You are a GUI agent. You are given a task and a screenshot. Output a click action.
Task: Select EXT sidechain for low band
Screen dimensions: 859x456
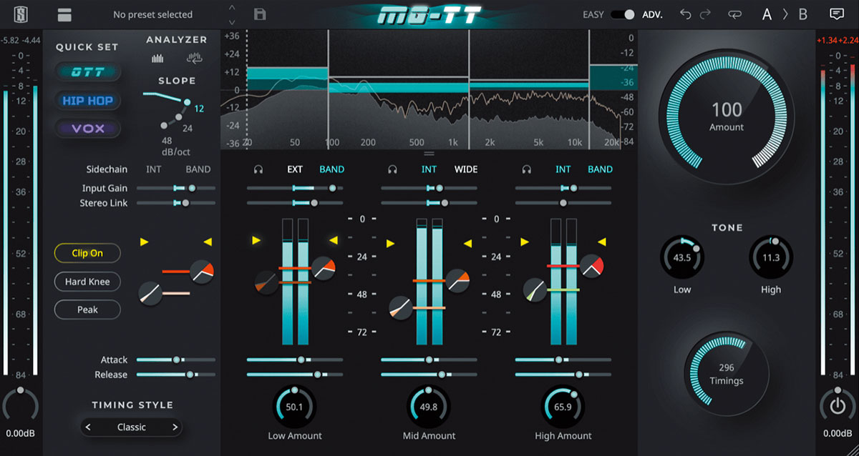pos(295,169)
